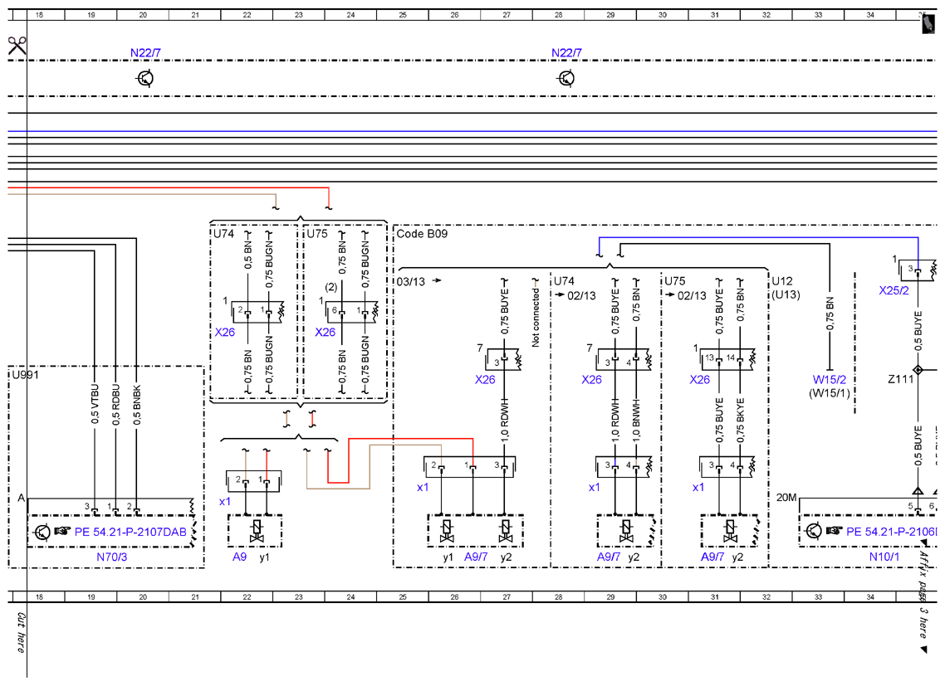Open the PE 54.21-P-2106 reference link
Image resolution: width=945 pixels, height=686 pixels.
tap(892, 531)
